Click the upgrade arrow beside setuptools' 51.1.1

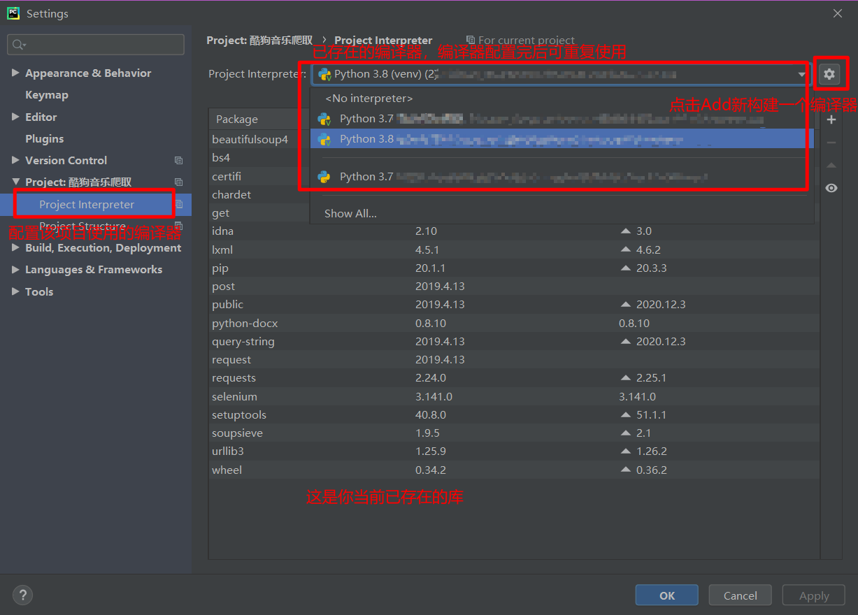(x=626, y=414)
